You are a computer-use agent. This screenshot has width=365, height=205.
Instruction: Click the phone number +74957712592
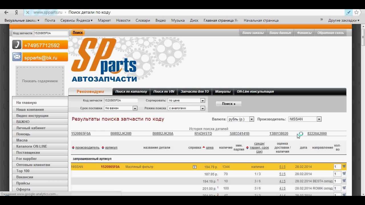(x=42, y=45)
